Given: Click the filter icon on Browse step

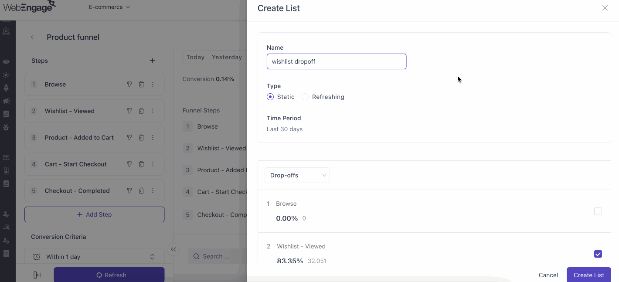Looking at the screenshot, I should pos(129,85).
